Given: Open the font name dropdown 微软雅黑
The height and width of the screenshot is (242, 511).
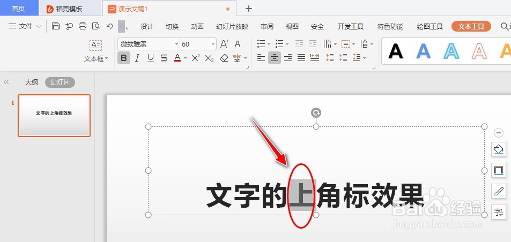Looking at the screenshot, I should coord(176,44).
